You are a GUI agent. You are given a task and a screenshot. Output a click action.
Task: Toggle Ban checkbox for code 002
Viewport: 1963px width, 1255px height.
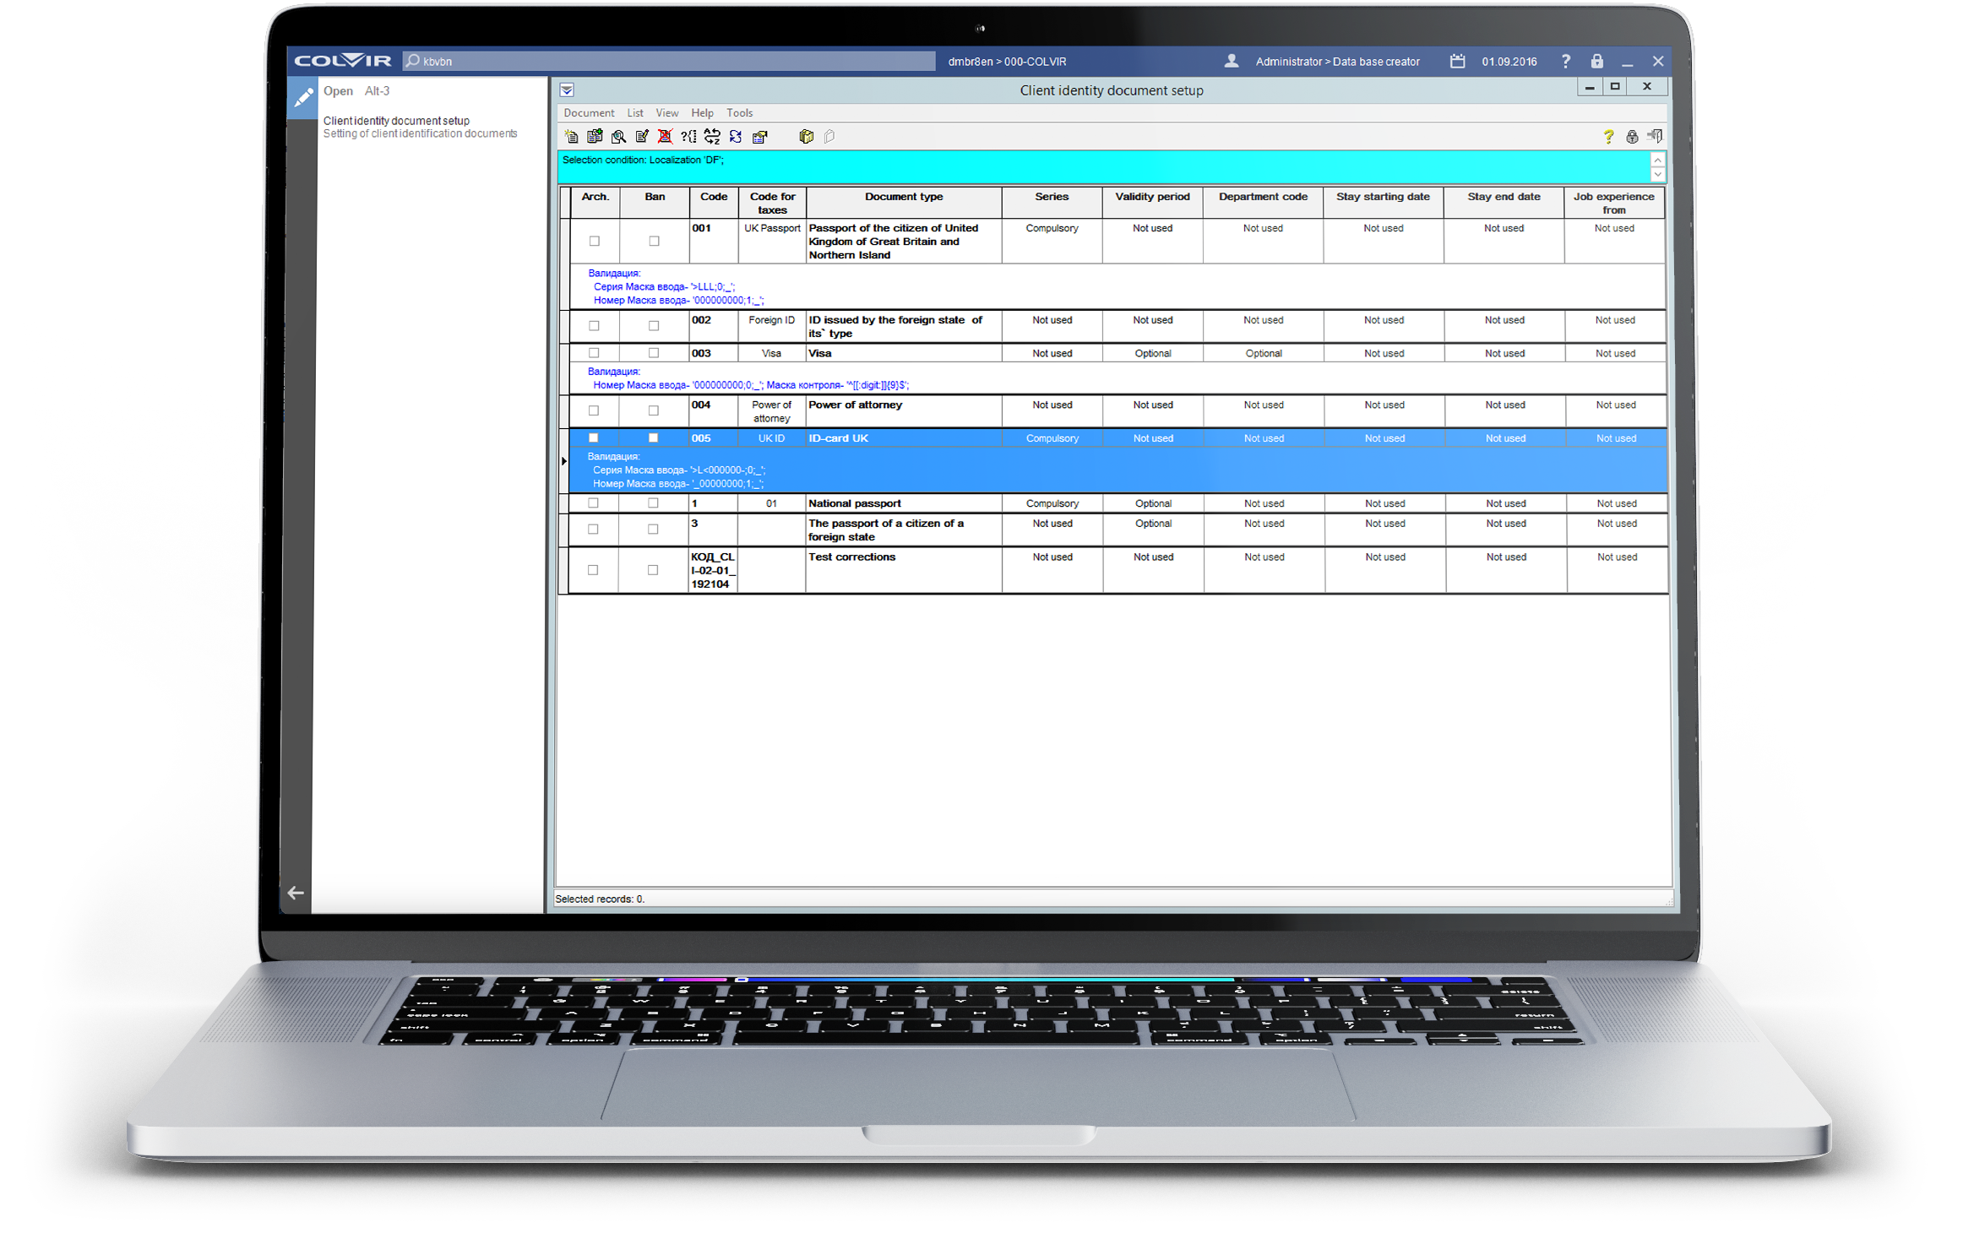coord(653,326)
